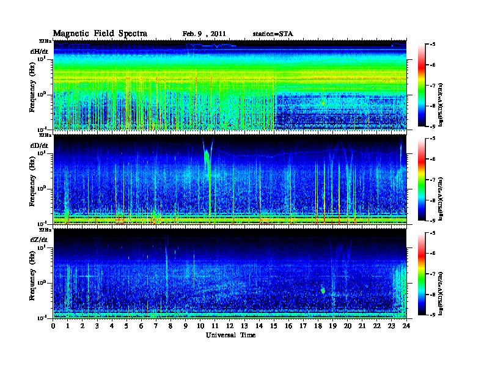Click the 10^1 frequency tick of dD/dt panel

pyautogui.click(x=42, y=153)
